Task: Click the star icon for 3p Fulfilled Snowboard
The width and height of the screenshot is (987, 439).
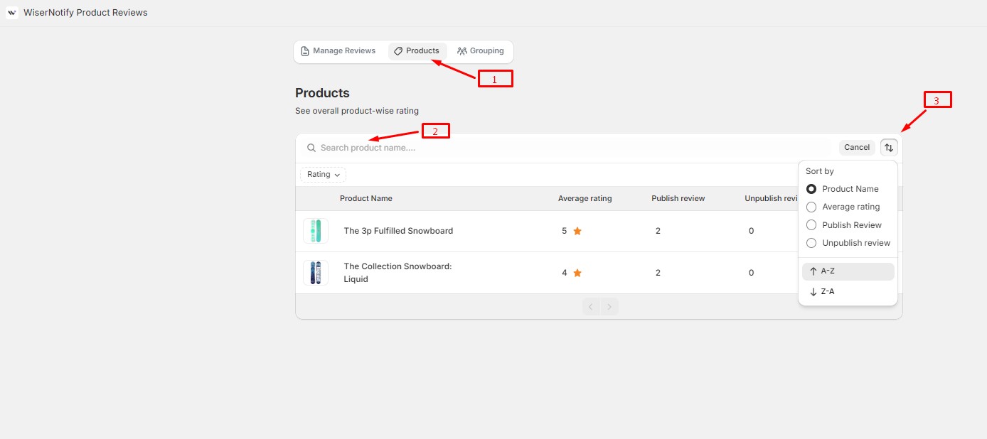Action: 577,231
